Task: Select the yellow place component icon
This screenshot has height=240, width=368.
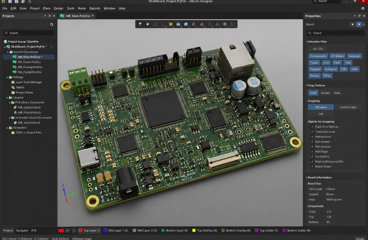Action: (171, 24)
